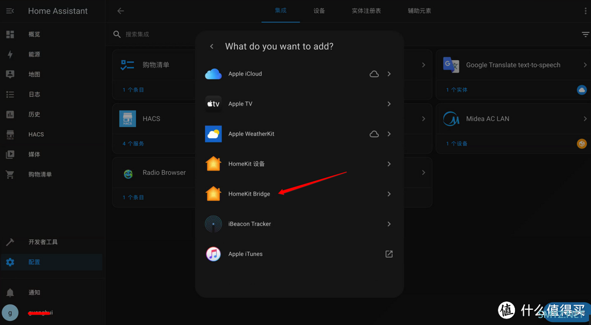
Task: Open the 配置 gear icon in sidebar
Action: 10,262
